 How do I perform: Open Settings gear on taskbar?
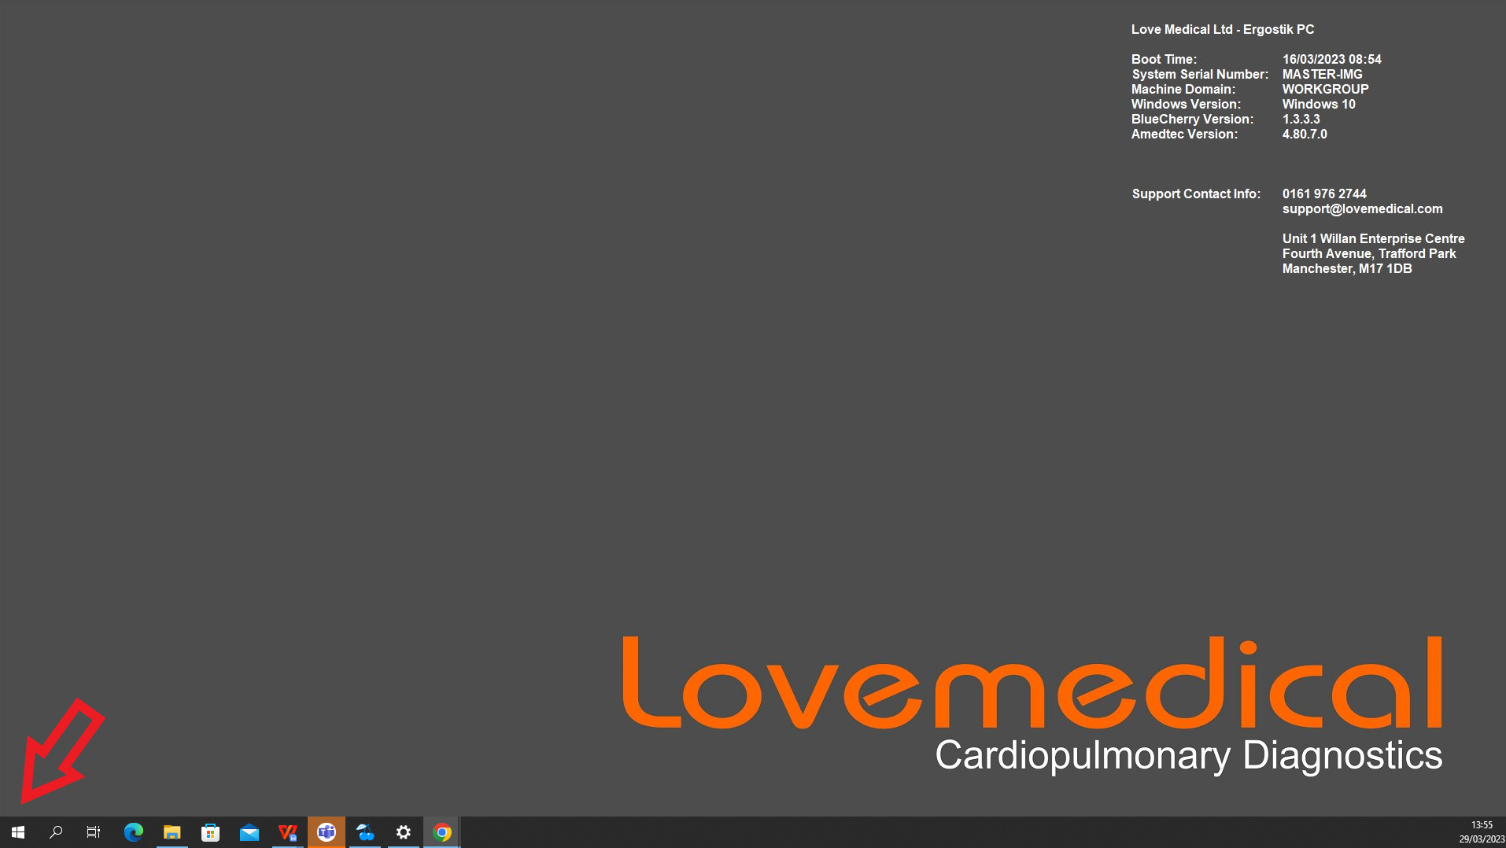pos(404,832)
